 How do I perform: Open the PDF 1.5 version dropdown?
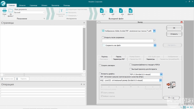[161, 74]
